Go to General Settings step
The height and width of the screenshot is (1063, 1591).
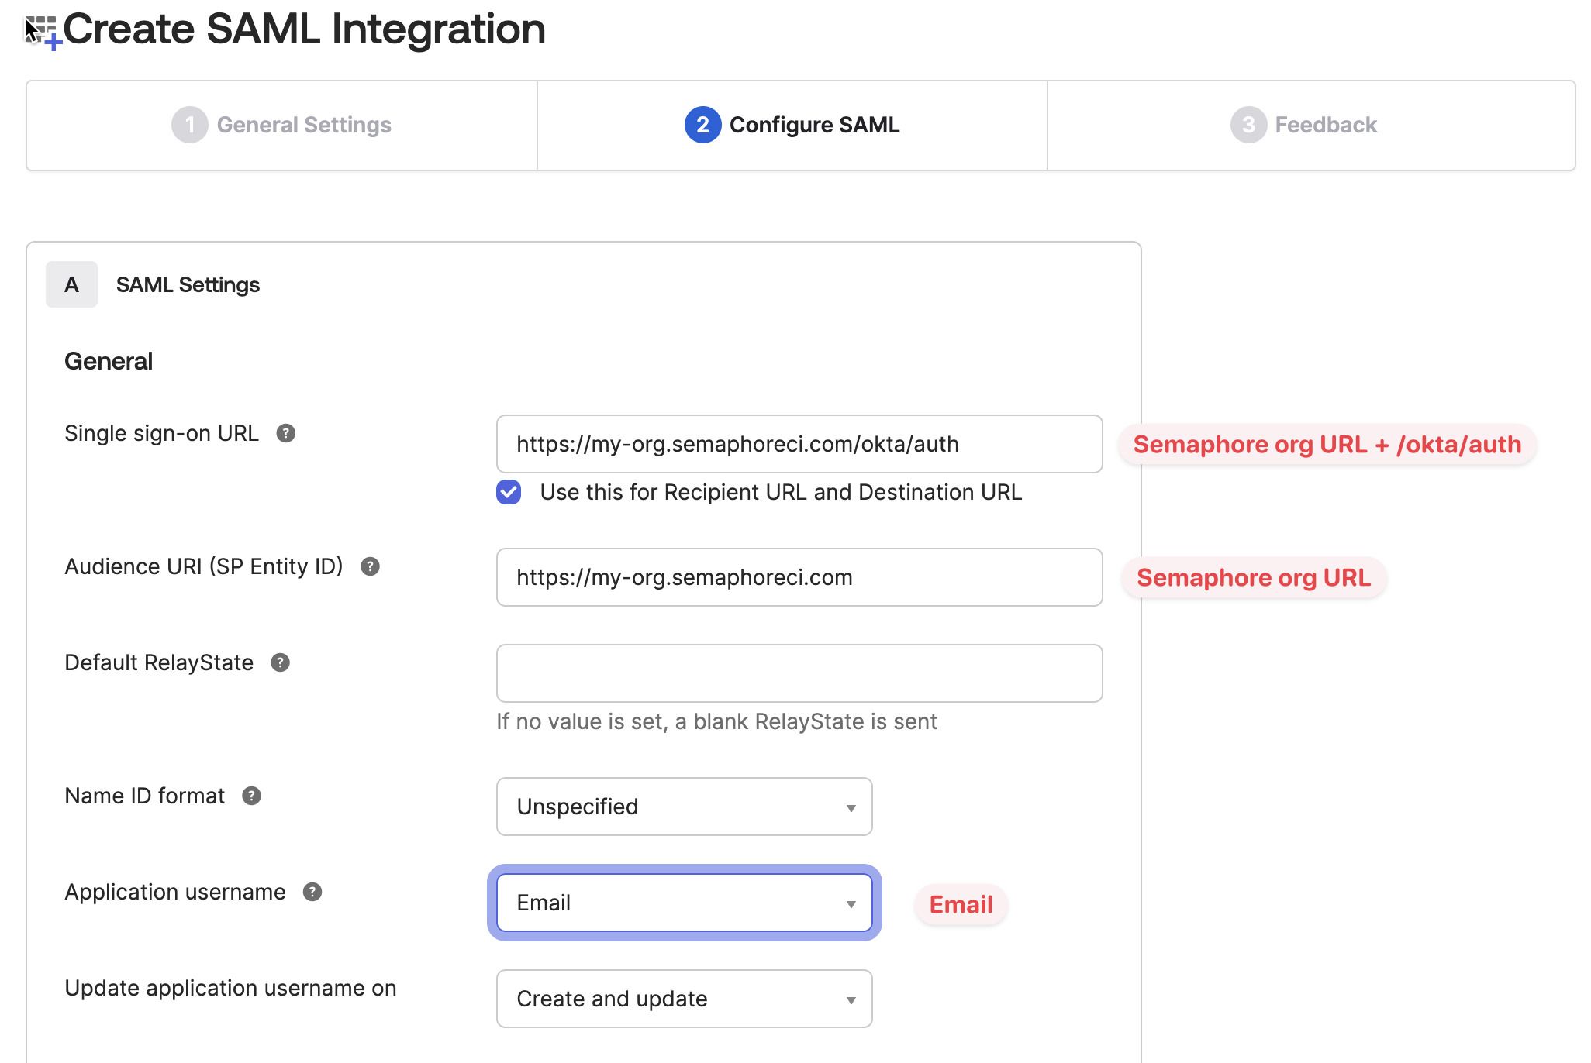pyautogui.click(x=281, y=126)
